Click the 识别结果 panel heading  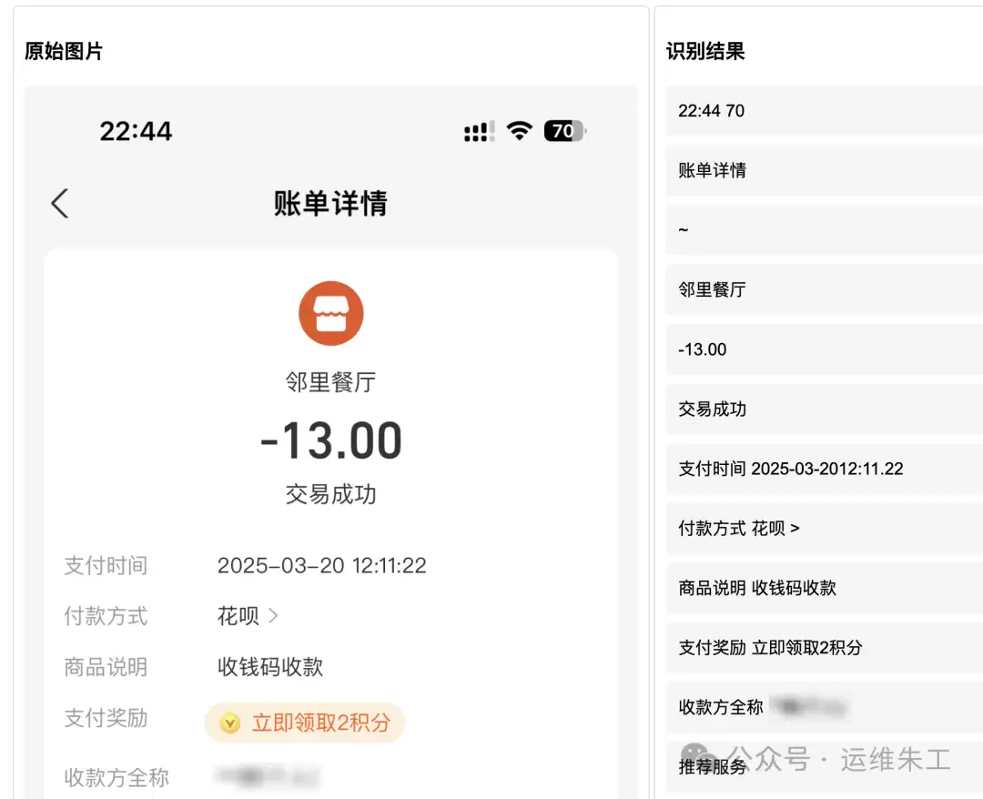(x=705, y=51)
